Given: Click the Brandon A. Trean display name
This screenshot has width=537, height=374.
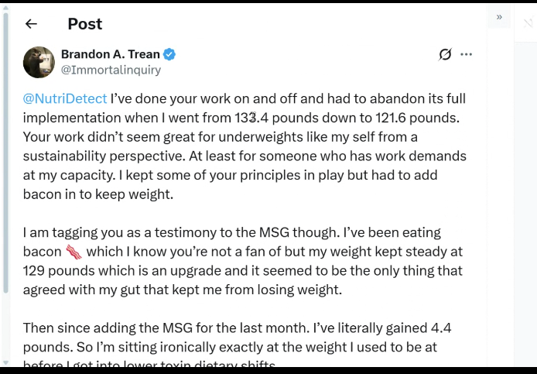Looking at the screenshot, I should pyautogui.click(x=110, y=54).
